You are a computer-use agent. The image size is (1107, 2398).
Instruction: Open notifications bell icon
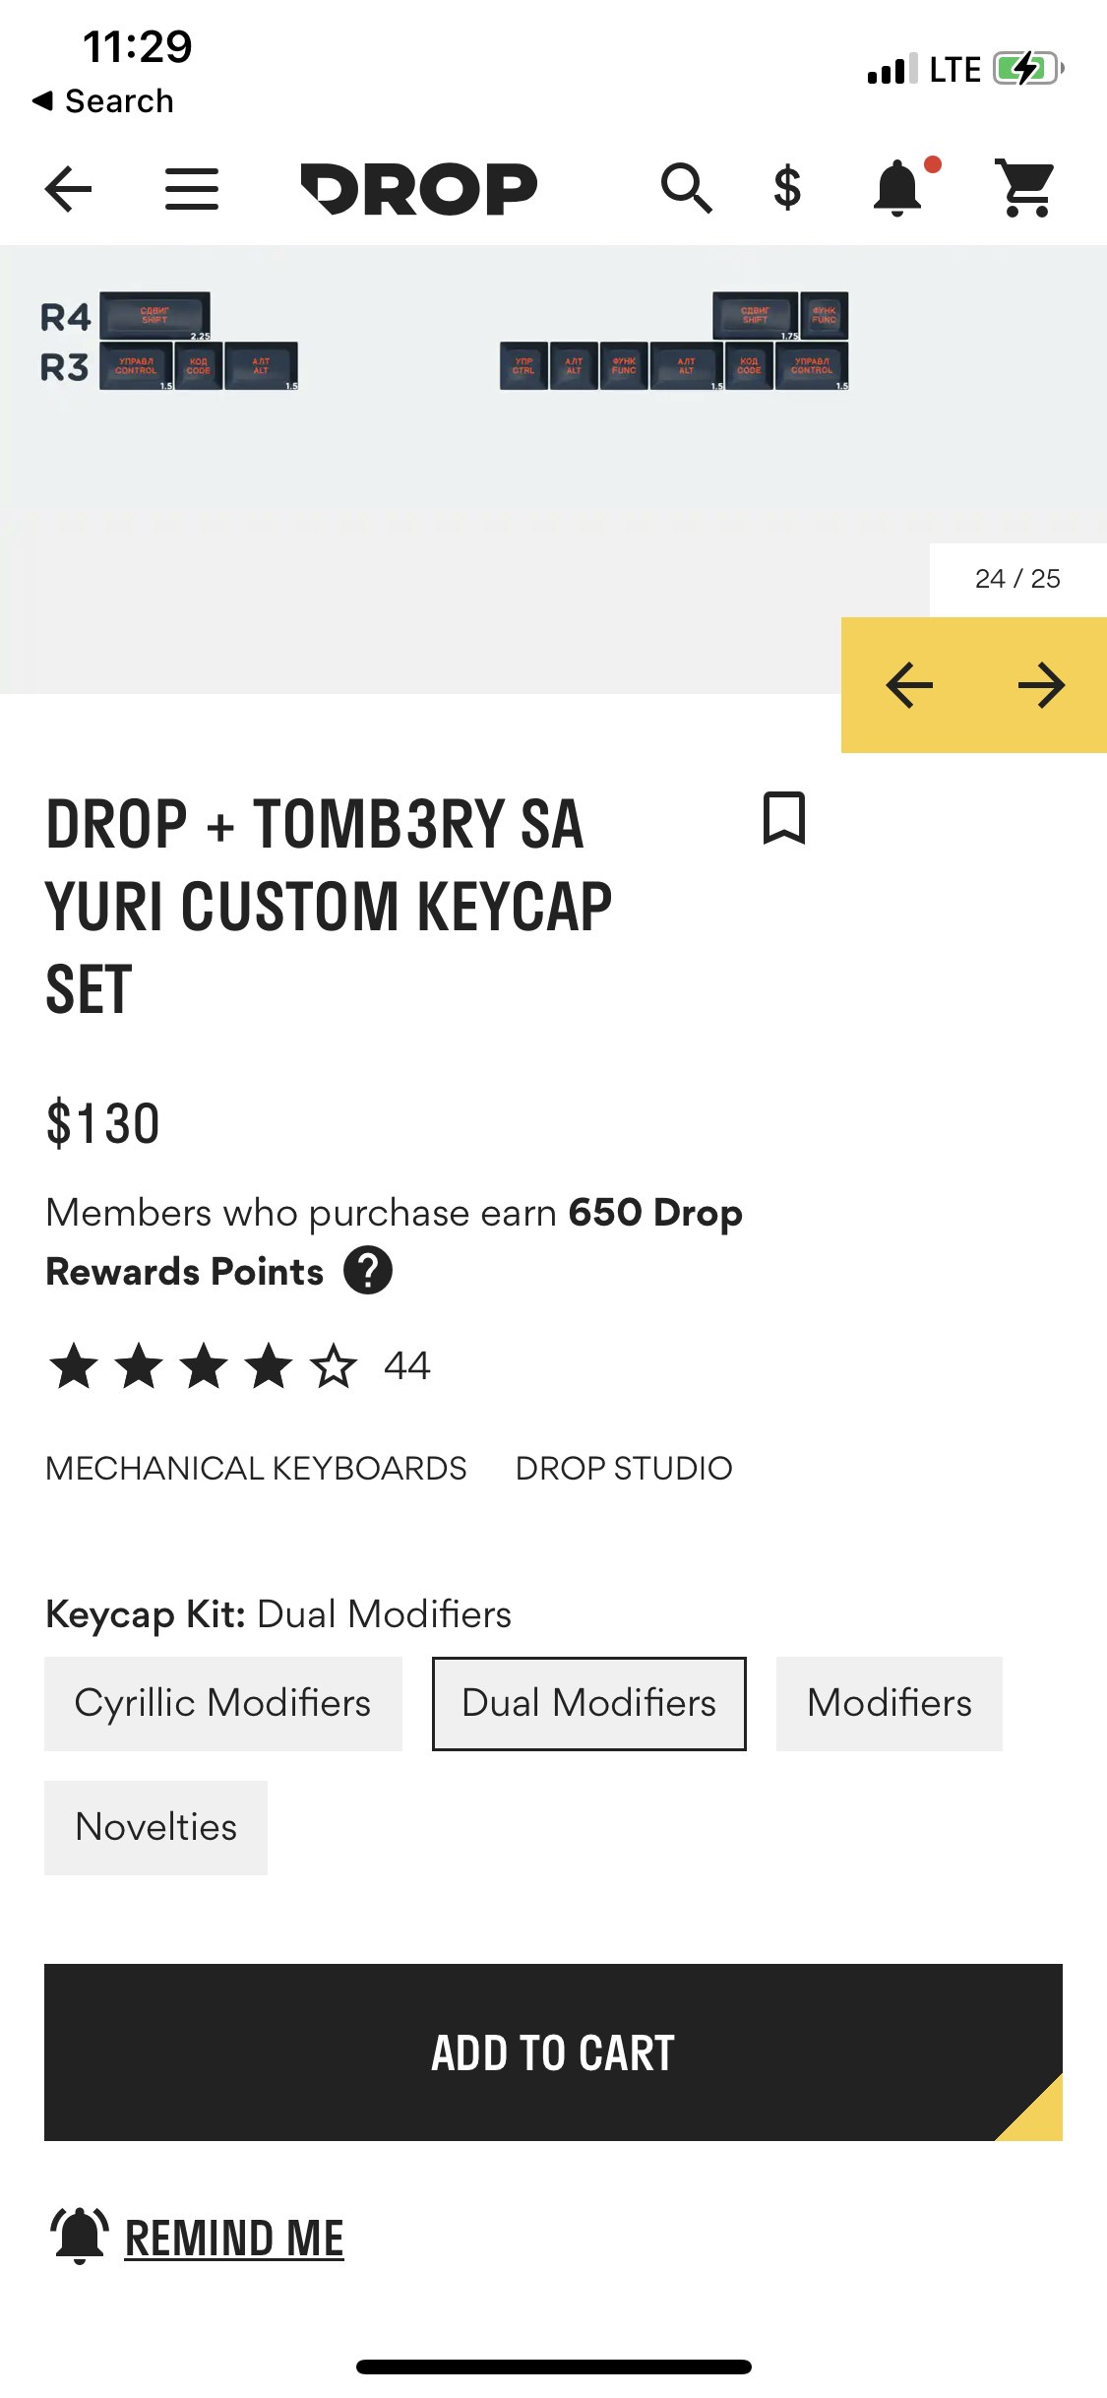coord(898,188)
